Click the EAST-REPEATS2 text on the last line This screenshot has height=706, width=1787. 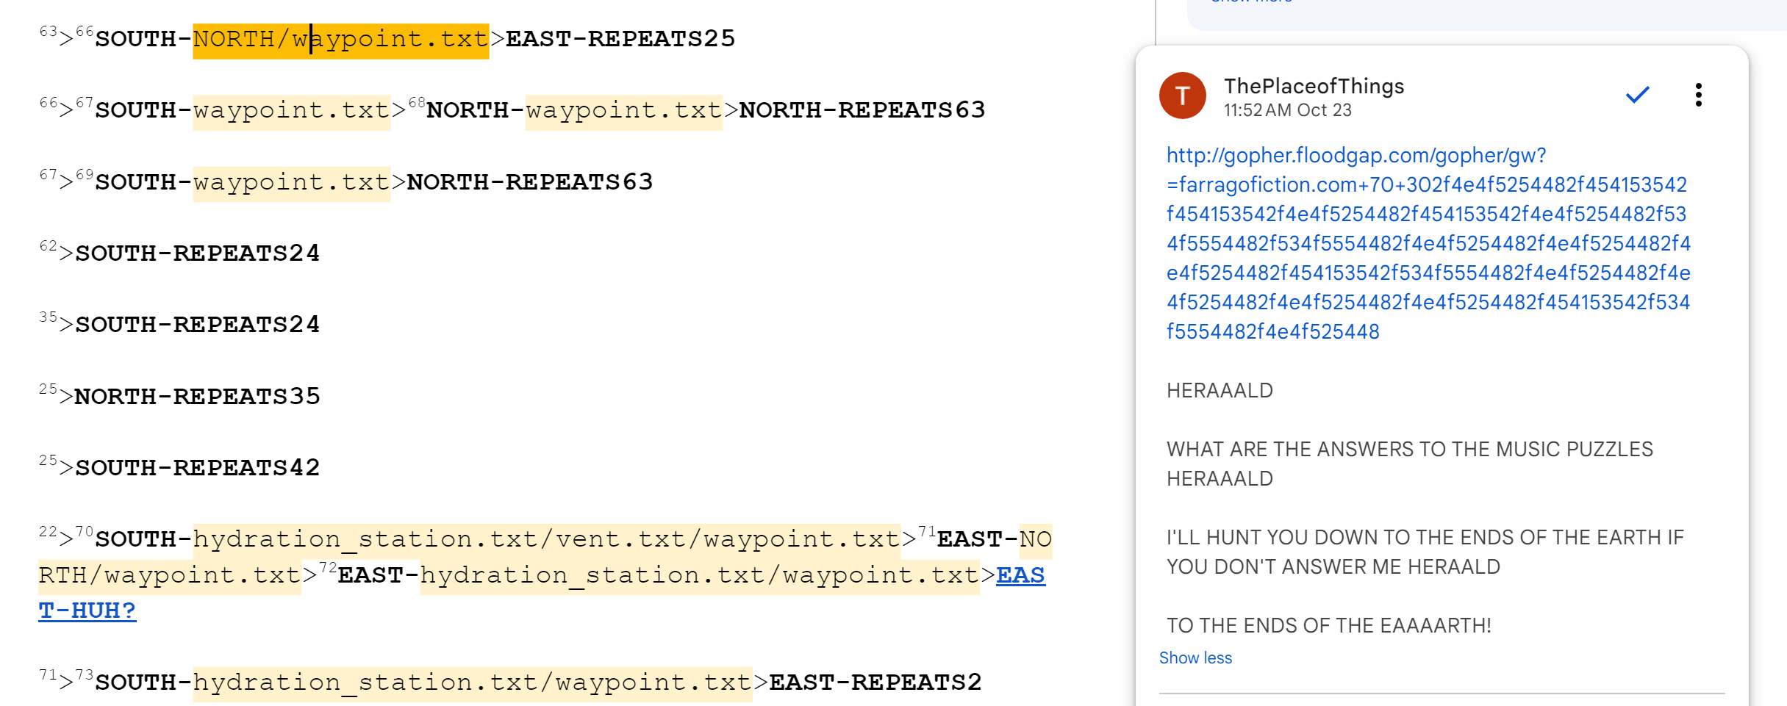(x=875, y=682)
